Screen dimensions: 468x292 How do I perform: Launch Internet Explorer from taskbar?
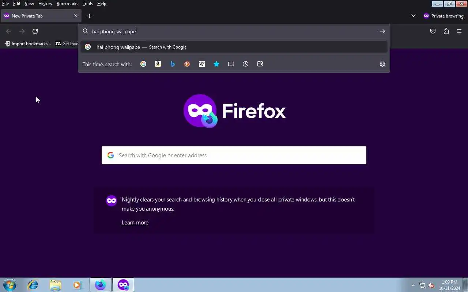tap(33, 285)
